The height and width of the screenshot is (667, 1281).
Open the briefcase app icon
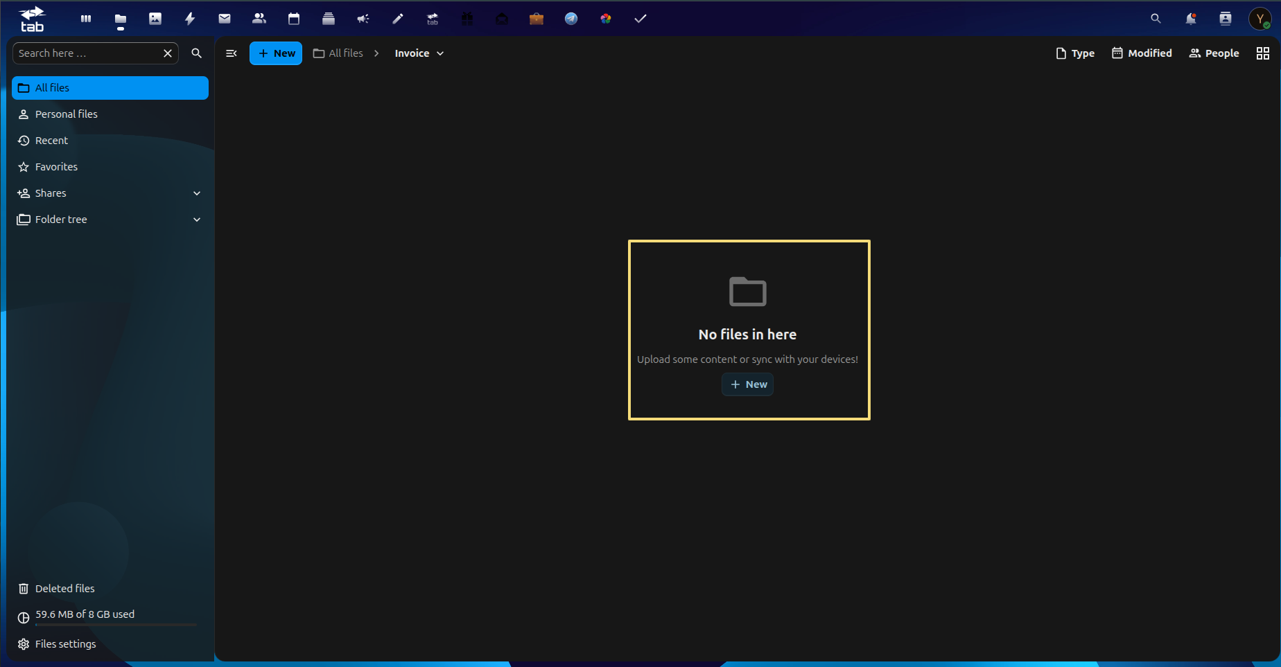click(537, 19)
